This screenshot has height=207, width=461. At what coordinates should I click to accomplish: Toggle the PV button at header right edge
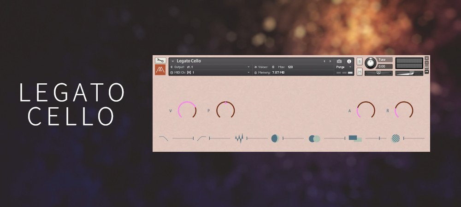426,72
